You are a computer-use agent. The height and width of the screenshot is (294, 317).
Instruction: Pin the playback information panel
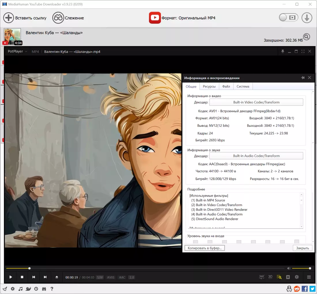tap(303, 78)
